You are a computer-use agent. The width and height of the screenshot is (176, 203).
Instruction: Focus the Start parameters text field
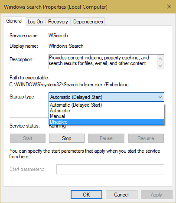[110, 169]
